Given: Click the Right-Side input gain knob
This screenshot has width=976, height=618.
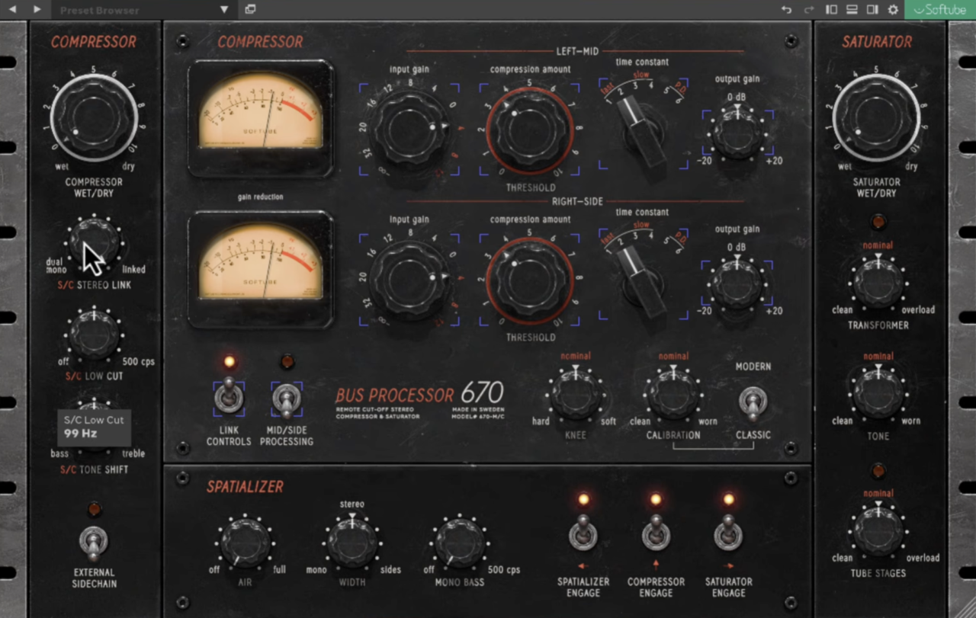Looking at the screenshot, I should pyautogui.click(x=409, y=278).
